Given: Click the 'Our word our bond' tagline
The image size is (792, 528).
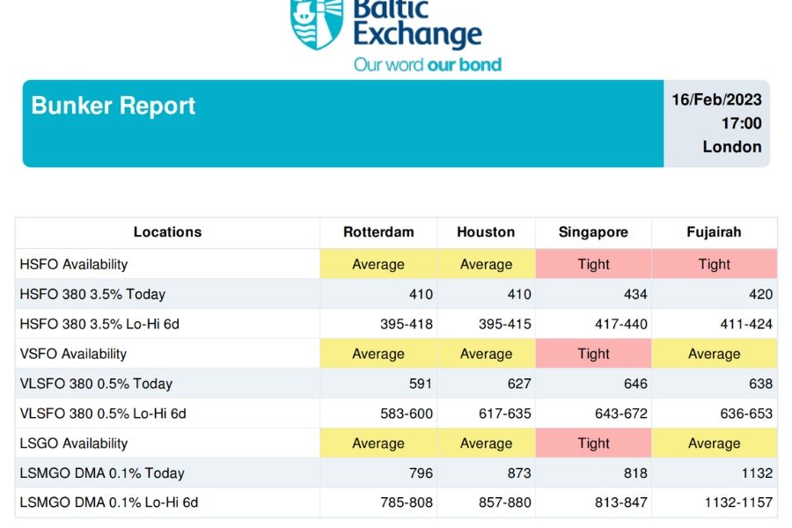Looking at the screenshot, I should point(428,64).
